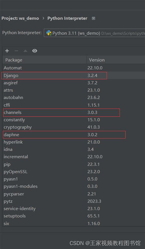Image resolution: width=145 pixels, height=249 pixels.
Task: Click autobahn version 23.6.2 cell
Action: [94, 98]
